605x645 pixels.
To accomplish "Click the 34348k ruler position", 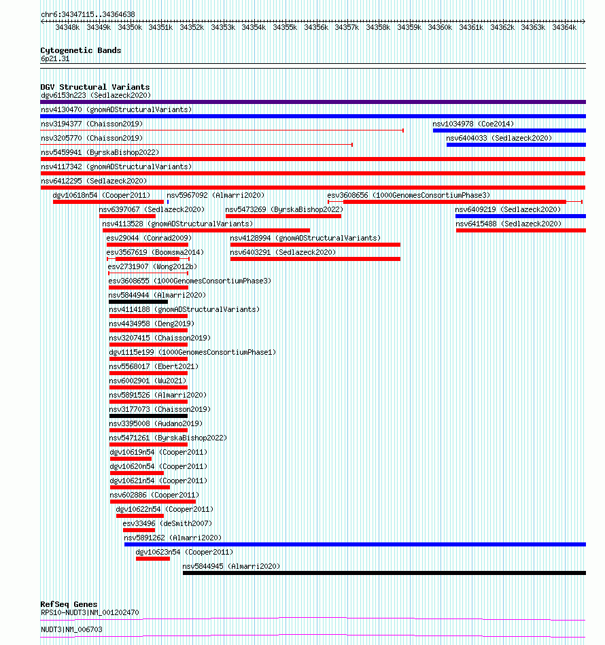I will pos(67,28).
